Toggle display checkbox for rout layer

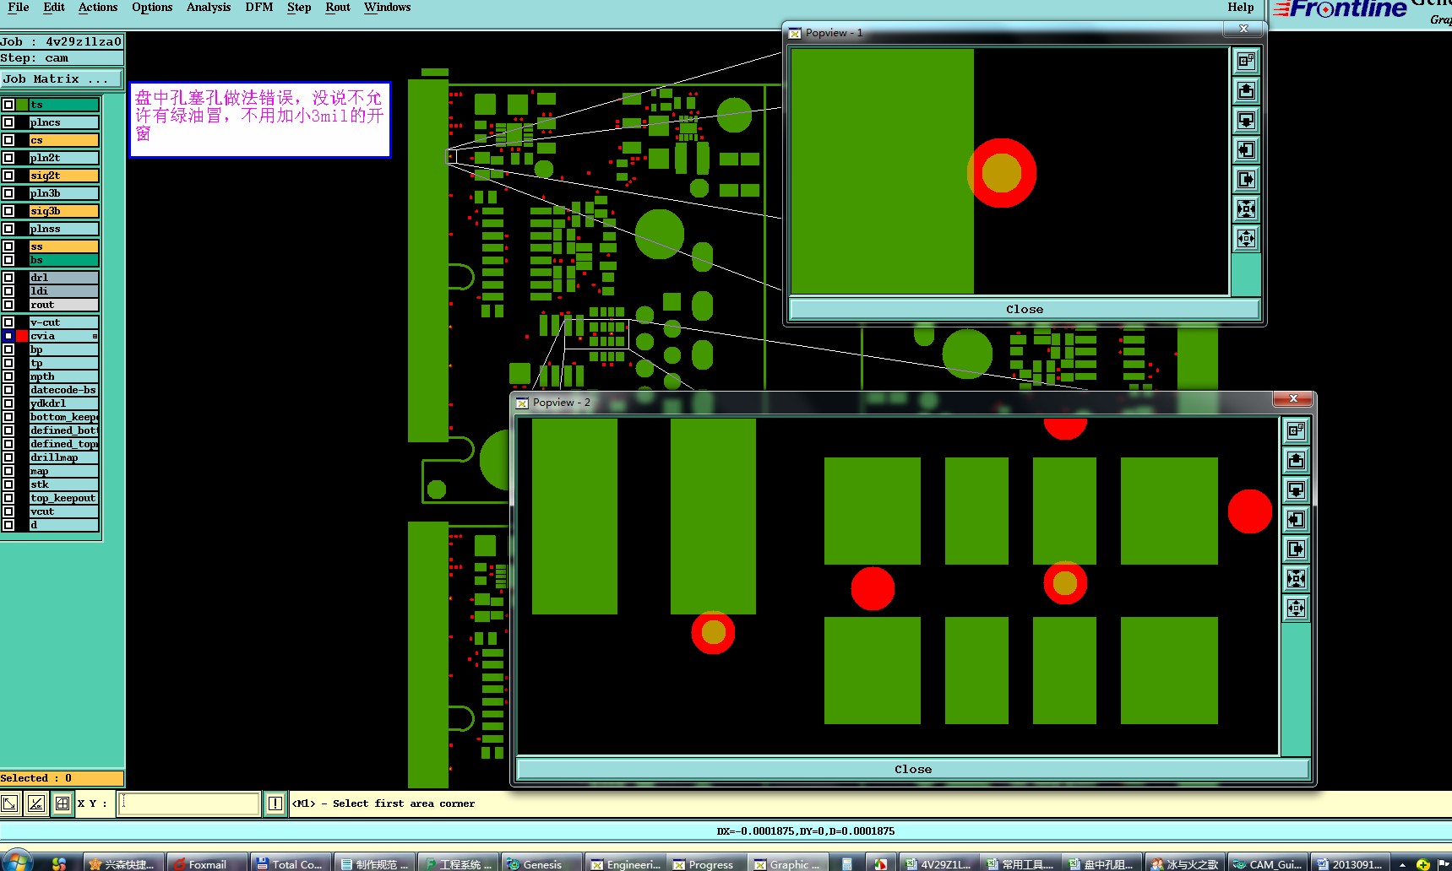pyautogui.click(x=8, y=305)
